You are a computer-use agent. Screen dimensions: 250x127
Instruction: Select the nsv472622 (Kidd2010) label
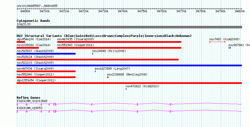pyautogui.click(x=142, y=86)
